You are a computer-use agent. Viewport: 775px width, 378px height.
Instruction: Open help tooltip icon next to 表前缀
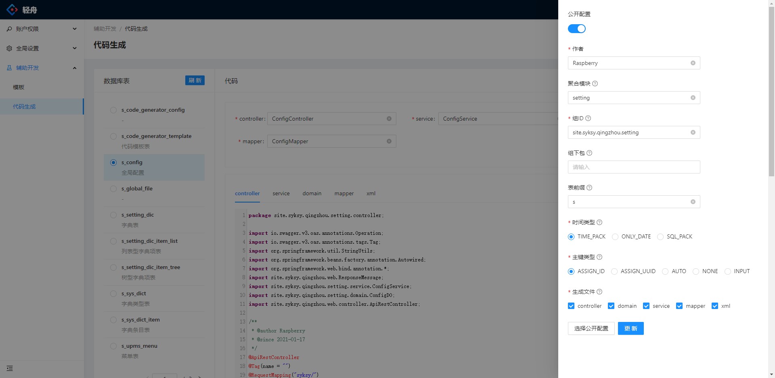tap(589, 188)
